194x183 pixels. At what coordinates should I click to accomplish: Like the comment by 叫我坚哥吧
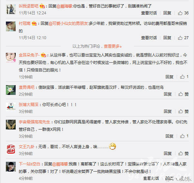click(183, 13)
